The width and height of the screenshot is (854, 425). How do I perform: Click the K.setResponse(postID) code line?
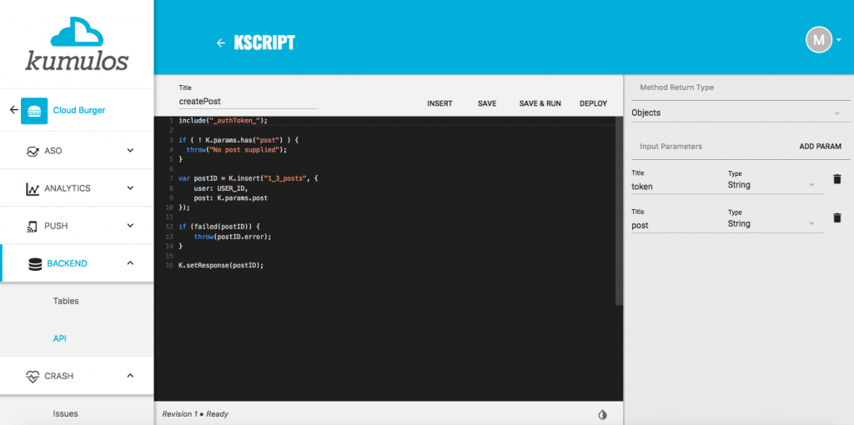(x=221, y=266)
